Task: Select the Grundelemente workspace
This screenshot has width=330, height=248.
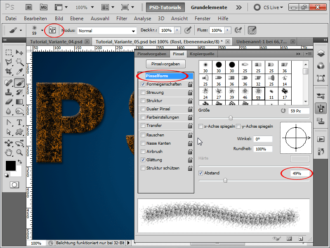Action: [209, 7]
